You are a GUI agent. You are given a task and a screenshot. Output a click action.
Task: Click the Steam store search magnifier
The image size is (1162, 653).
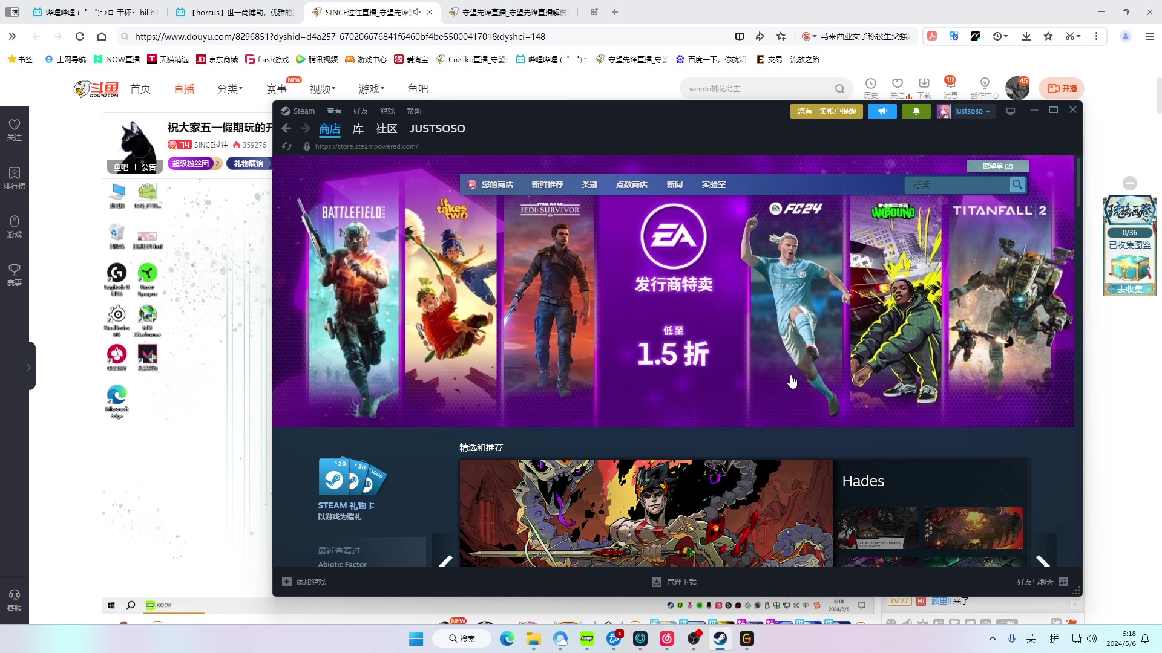pyautogui.click(x=1017, y=185)
